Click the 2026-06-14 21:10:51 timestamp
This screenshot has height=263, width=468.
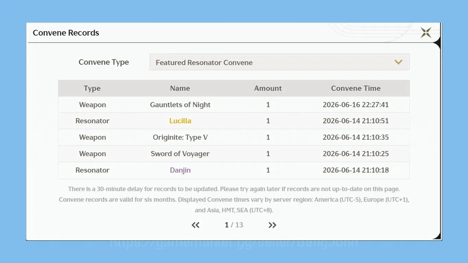(356, 121)
